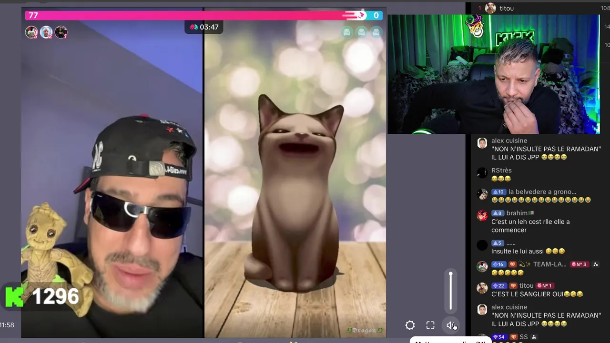Click the Kick logo viewer counter 1296
This screenshot has height=343, width=610.
click(x=42, y=296)
